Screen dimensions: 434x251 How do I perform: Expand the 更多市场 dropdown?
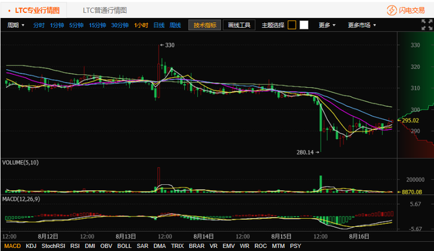coord(361,25)
